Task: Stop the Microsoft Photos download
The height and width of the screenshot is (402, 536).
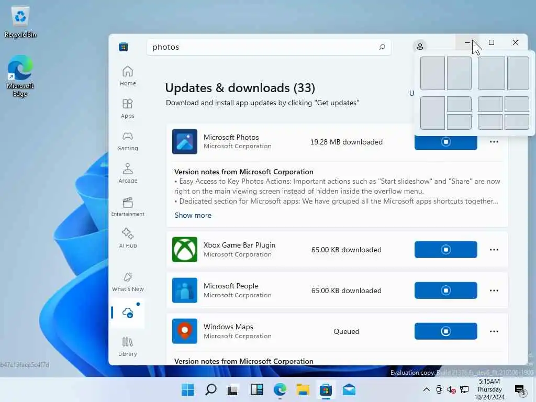Action: (x=446, y=143)
